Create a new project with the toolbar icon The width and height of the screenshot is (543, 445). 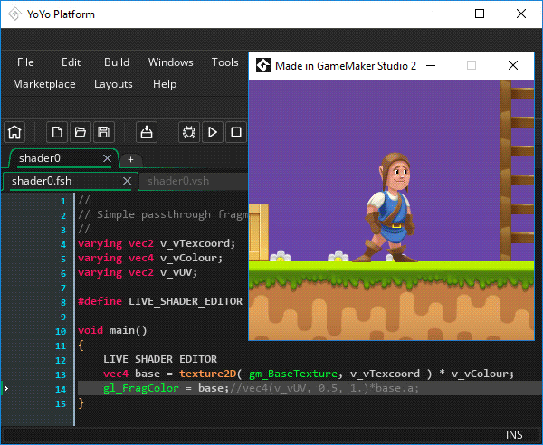click(57, 132)
